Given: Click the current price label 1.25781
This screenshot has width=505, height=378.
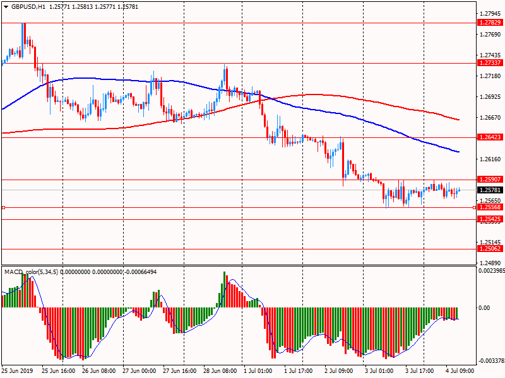Looking at the screenshot, I should [x=490, y=190].
